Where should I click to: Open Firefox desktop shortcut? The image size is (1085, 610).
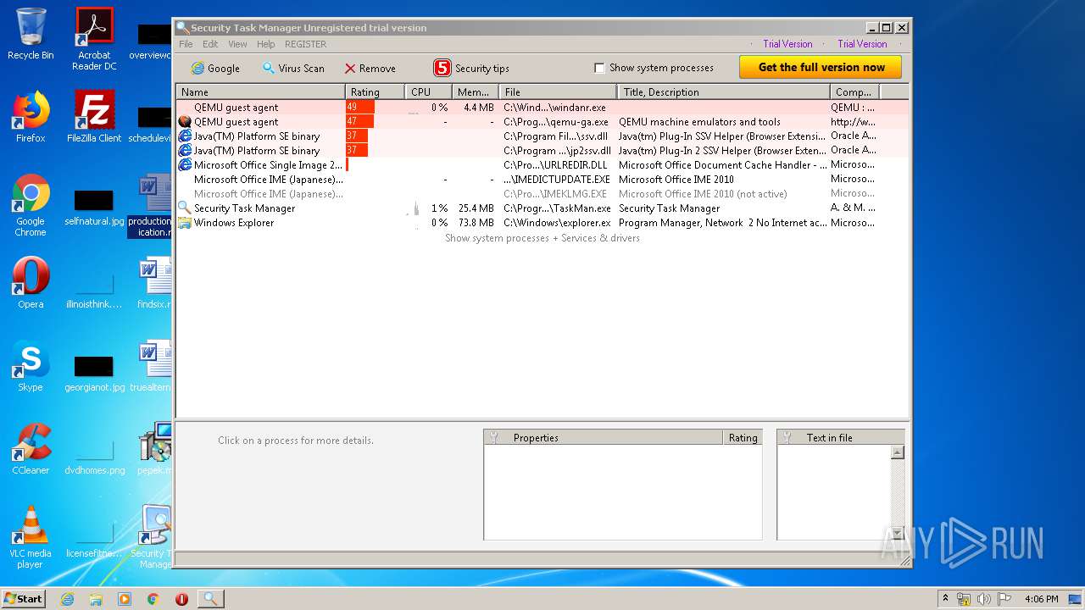click(x=31, y=117)
